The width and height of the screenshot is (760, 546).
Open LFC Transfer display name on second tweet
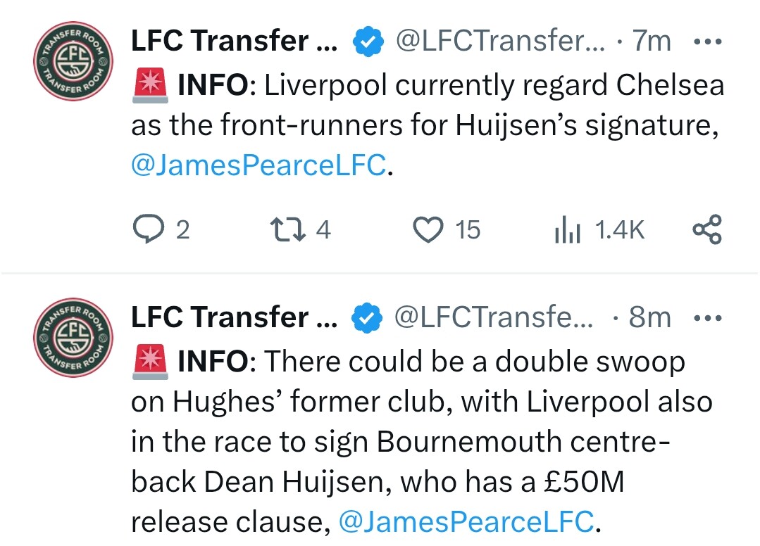(x=235, y=317)
